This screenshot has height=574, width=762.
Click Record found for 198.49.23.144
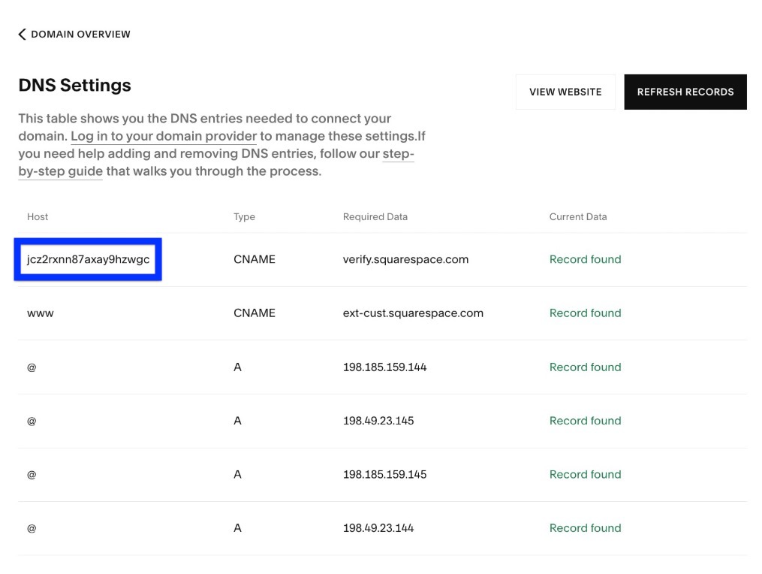coord(585,527)
